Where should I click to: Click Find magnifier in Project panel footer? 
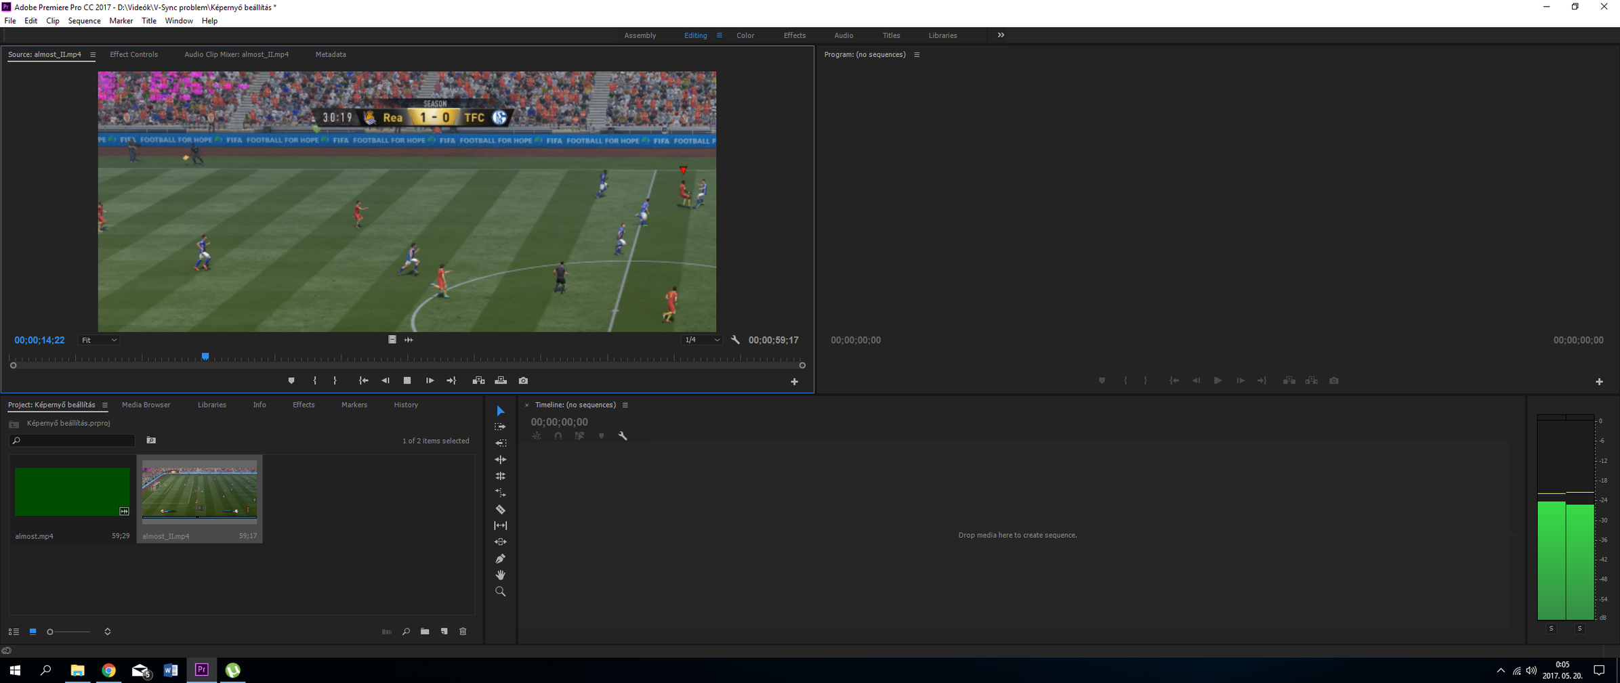tap(406, 632)
